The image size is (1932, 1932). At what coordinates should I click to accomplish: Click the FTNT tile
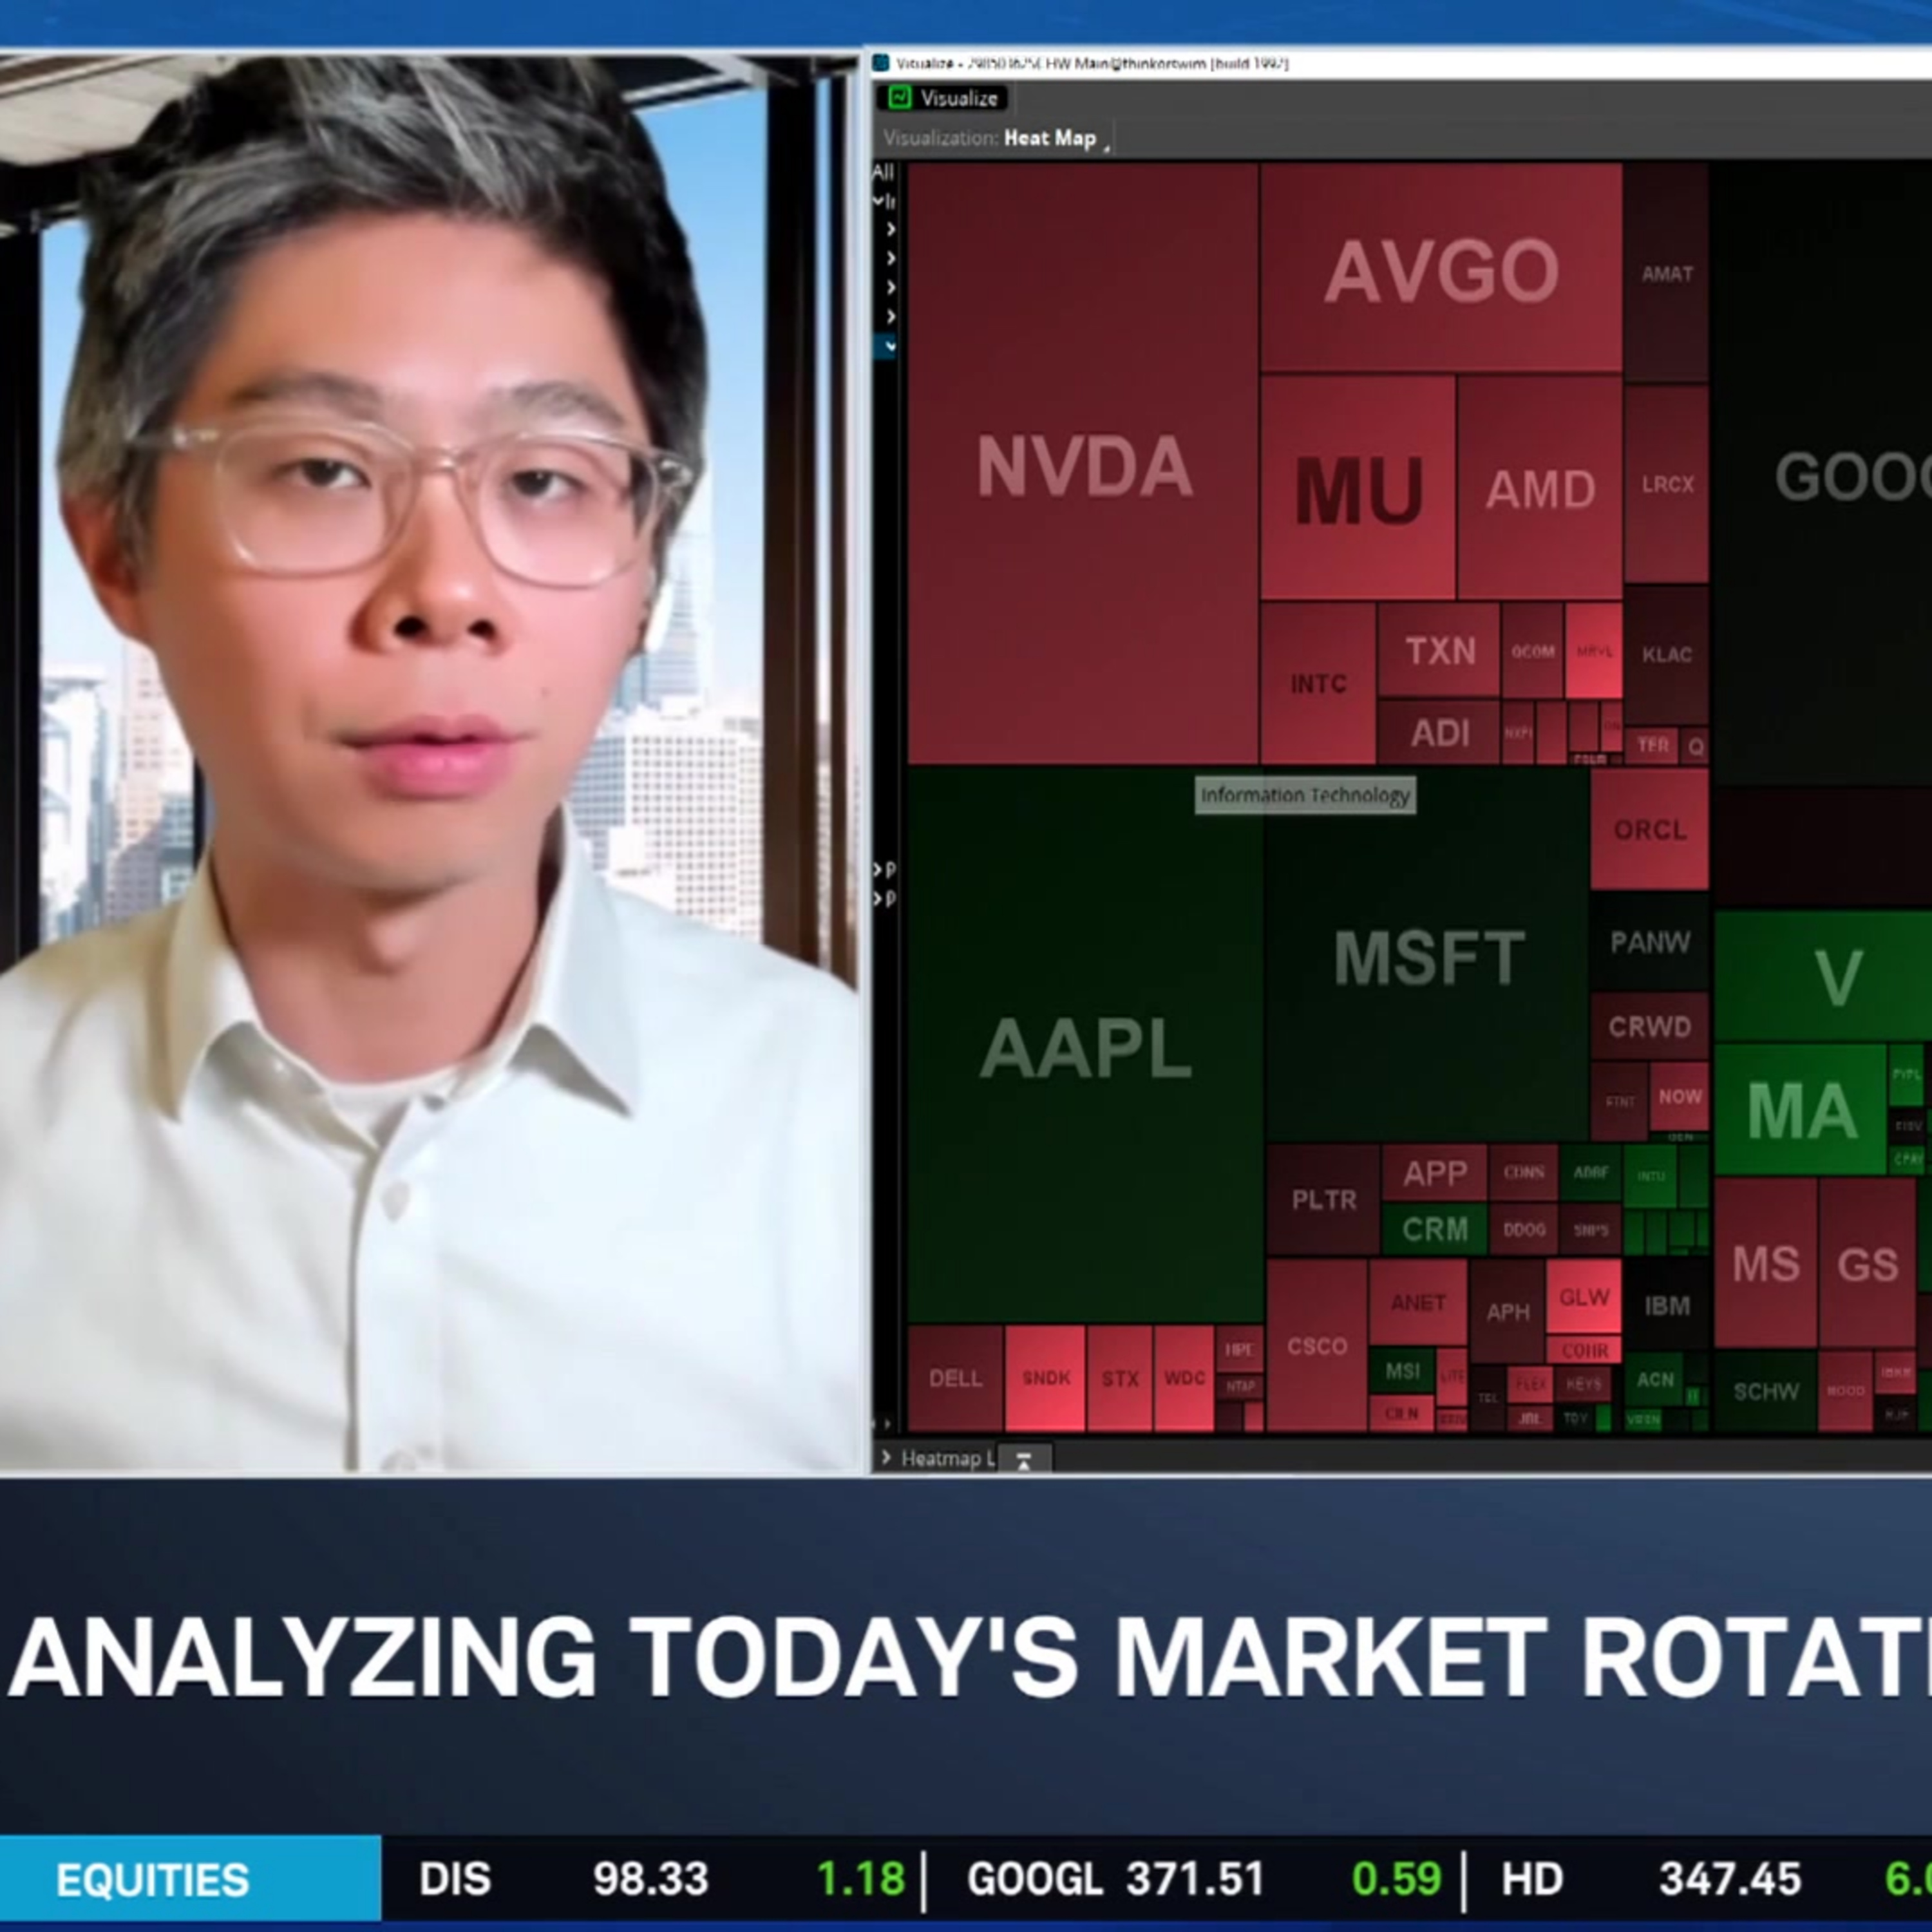1619,1101
